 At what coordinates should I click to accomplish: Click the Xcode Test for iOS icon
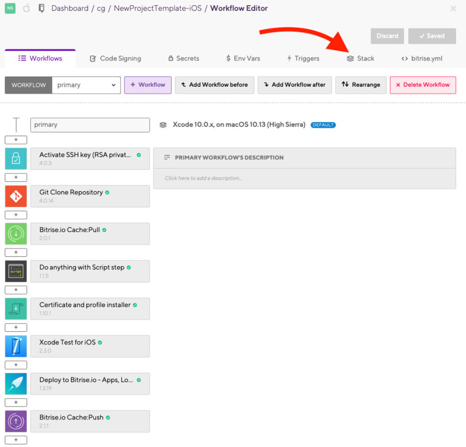tap(16, 346)
